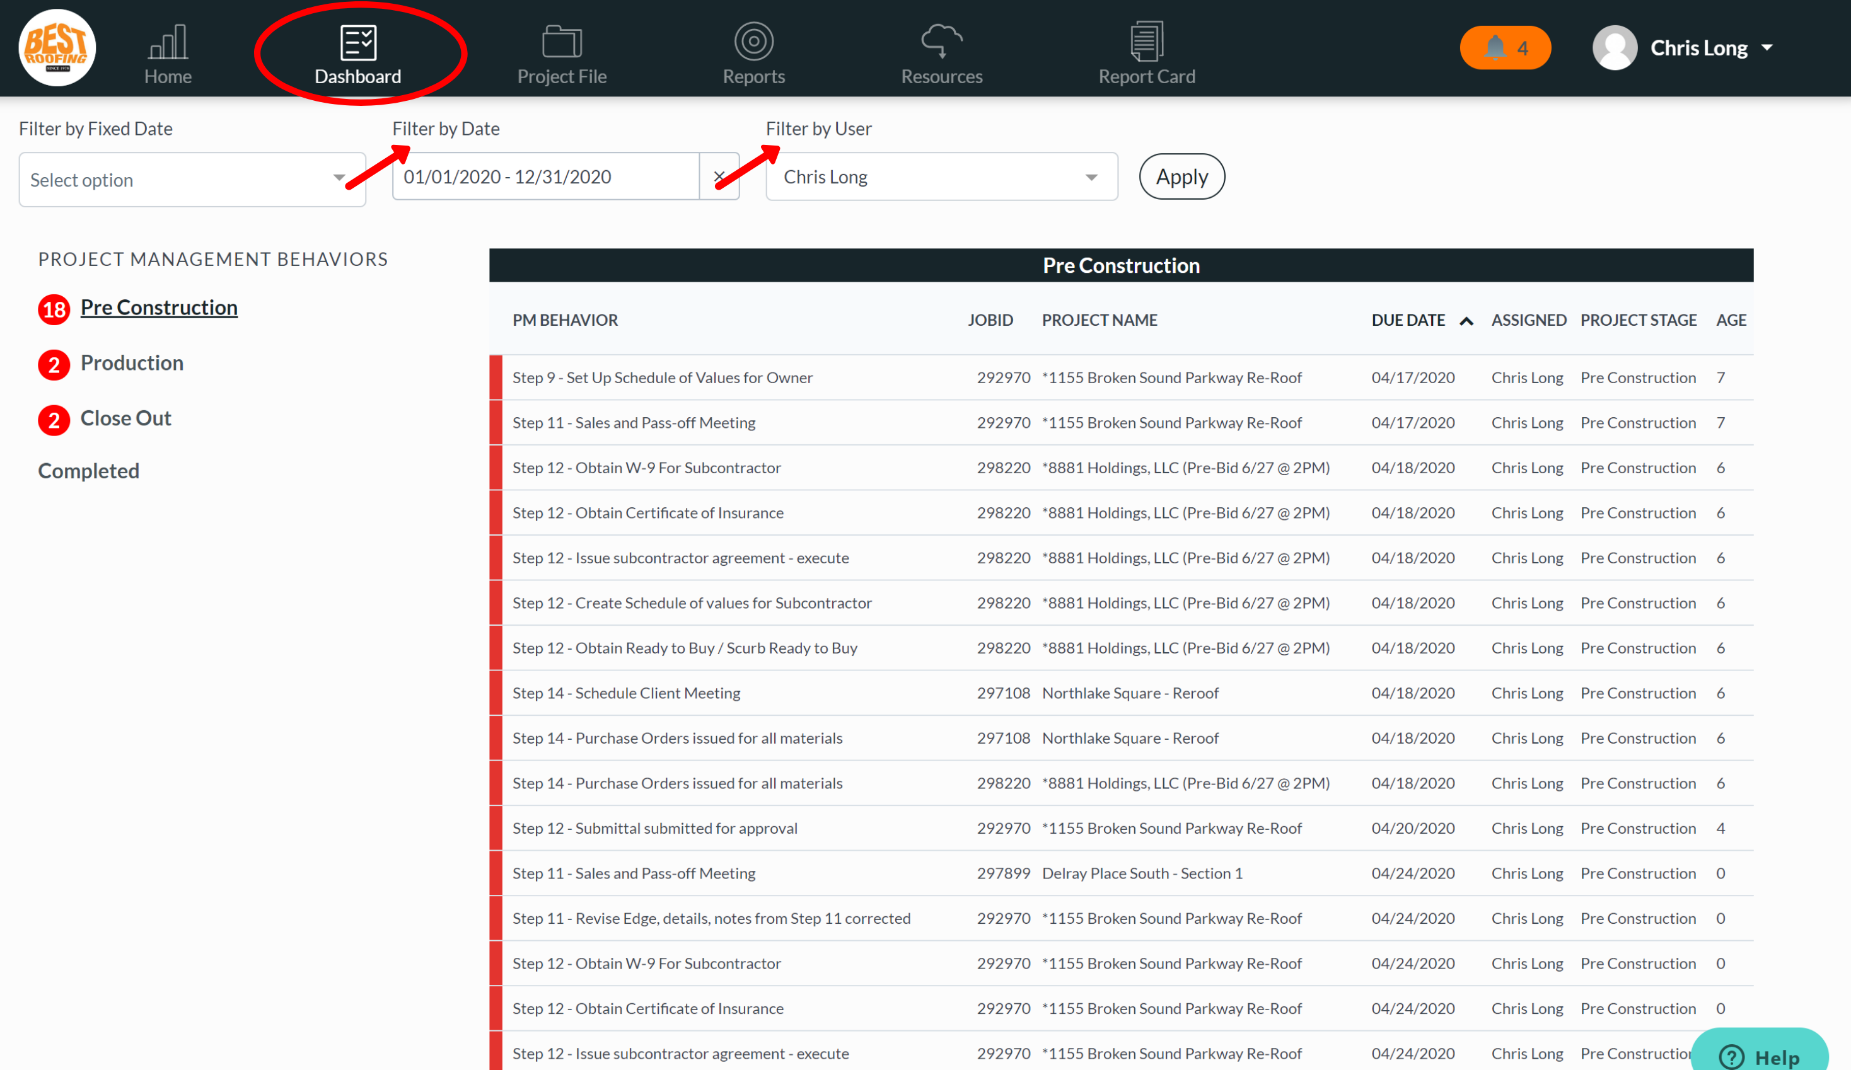The width and height of the screenshot is (1851, 1070).
Task: Open the Home bar-chart icon
Action: coord(168,42)
